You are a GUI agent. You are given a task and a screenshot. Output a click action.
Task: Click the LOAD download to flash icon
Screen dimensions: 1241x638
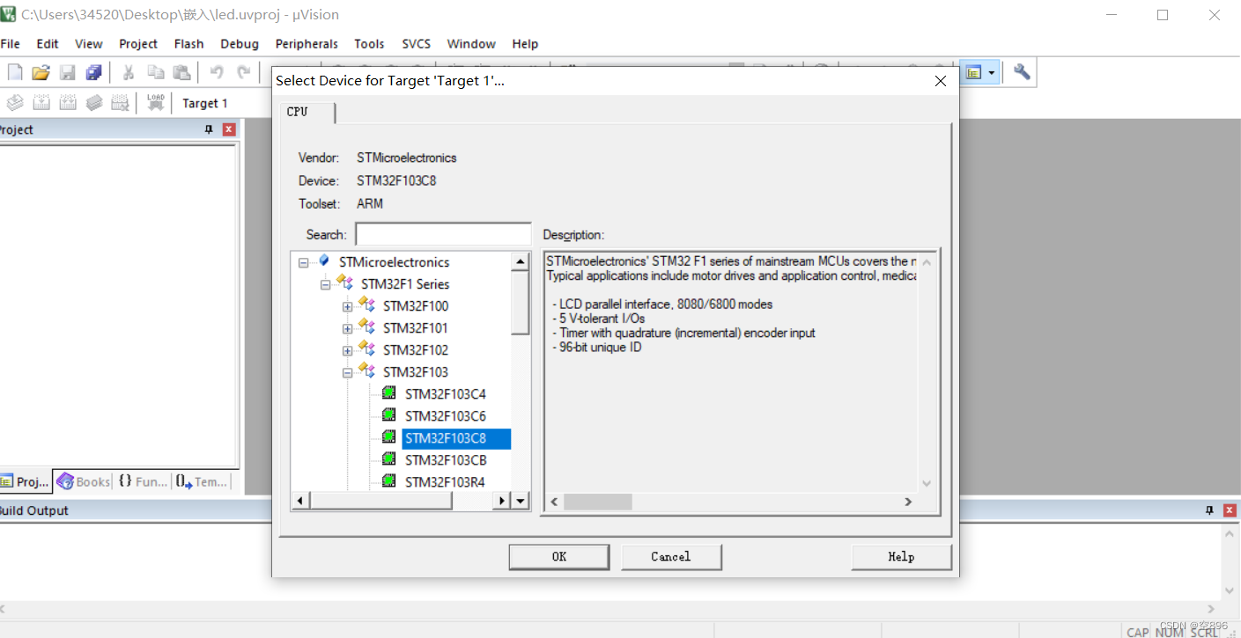(x=156, y=103)
